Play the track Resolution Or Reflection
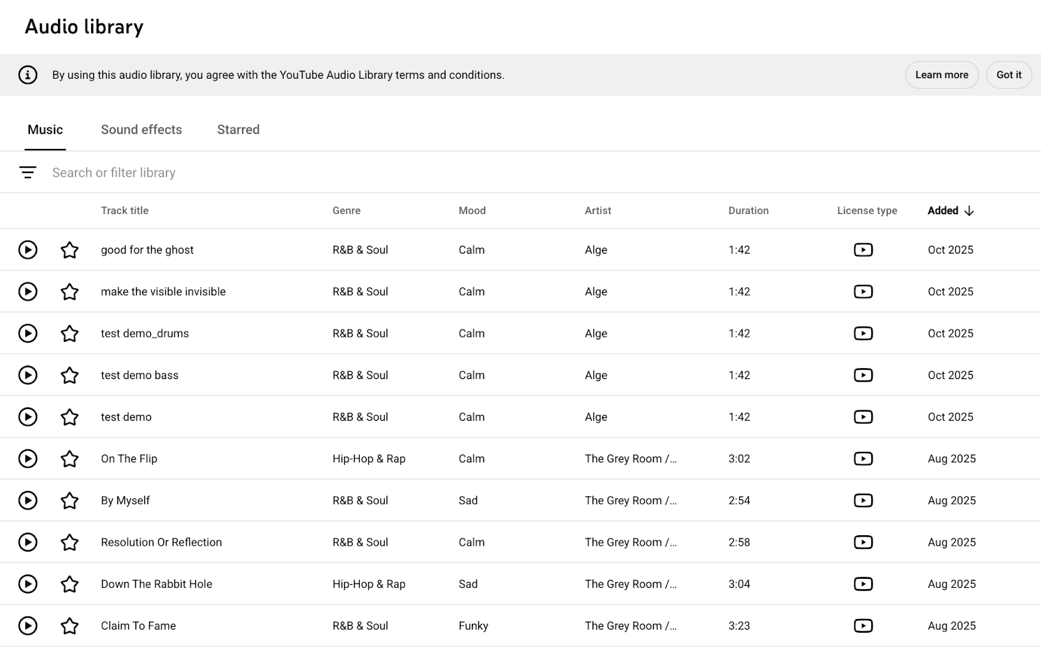1041x649 pixels. pyautogui.click(x=27, y=542)
